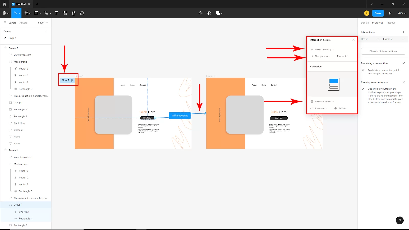Close the Interaction details panel
Viewport: 409px width, 230px height.
(353, 40)
